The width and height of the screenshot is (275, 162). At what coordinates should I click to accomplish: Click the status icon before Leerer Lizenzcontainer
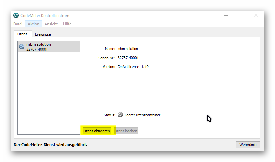pyautogui.click(x=120, y=115)
